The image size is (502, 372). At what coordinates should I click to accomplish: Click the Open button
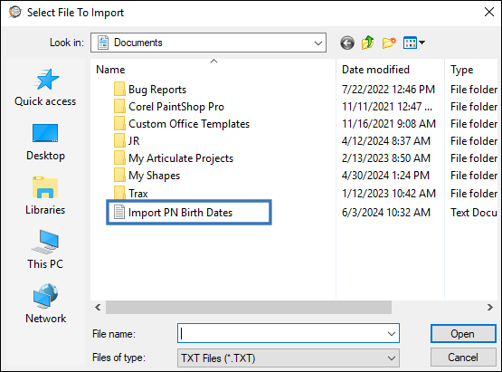tap(463, 334)
